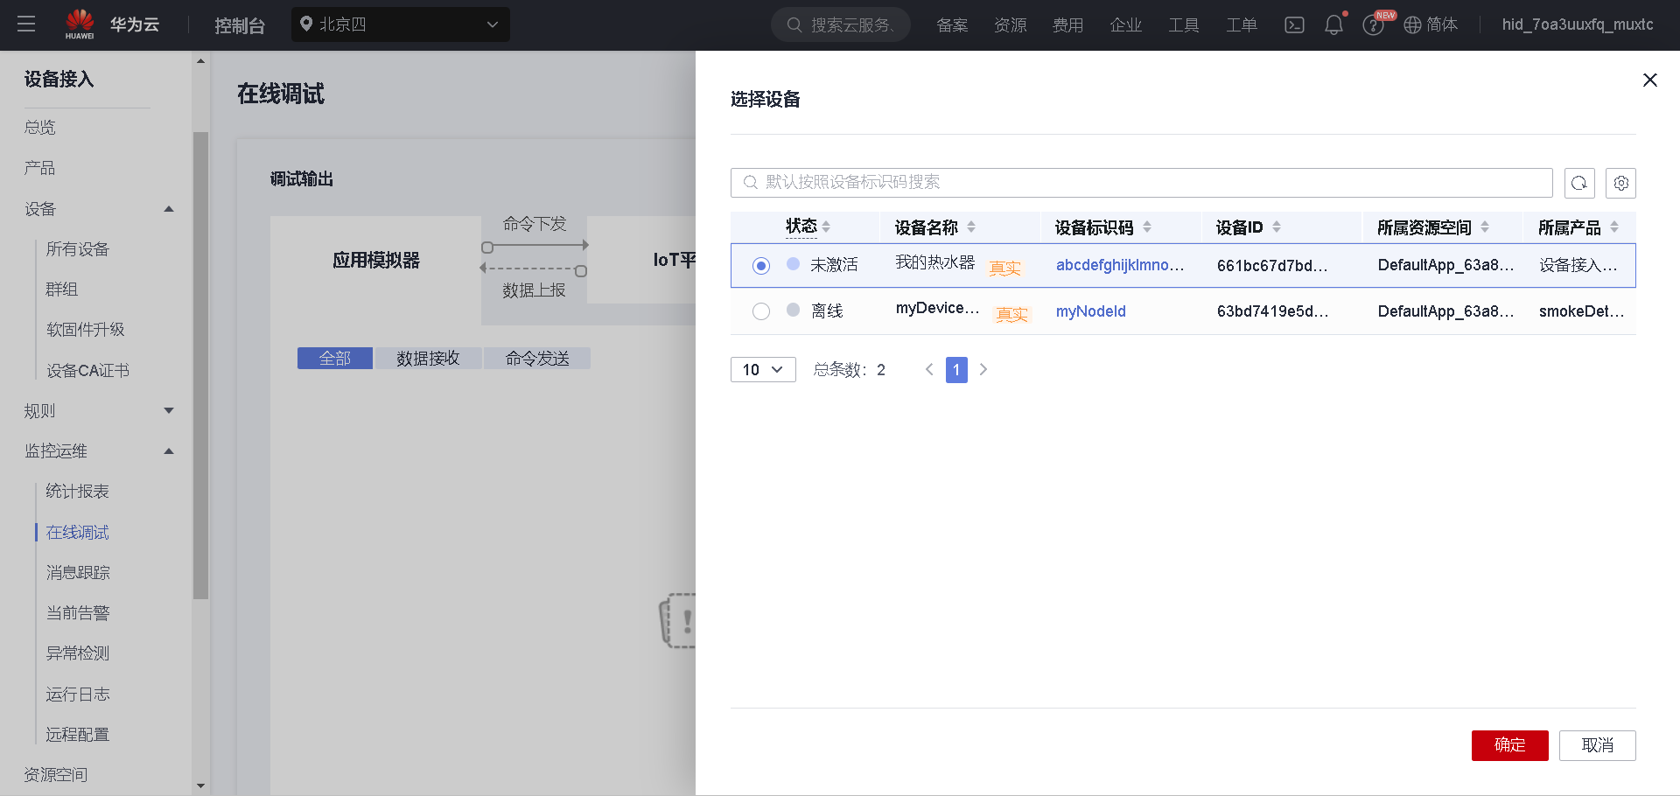Open 在线调试 in the sidebar

pos(78,533)
